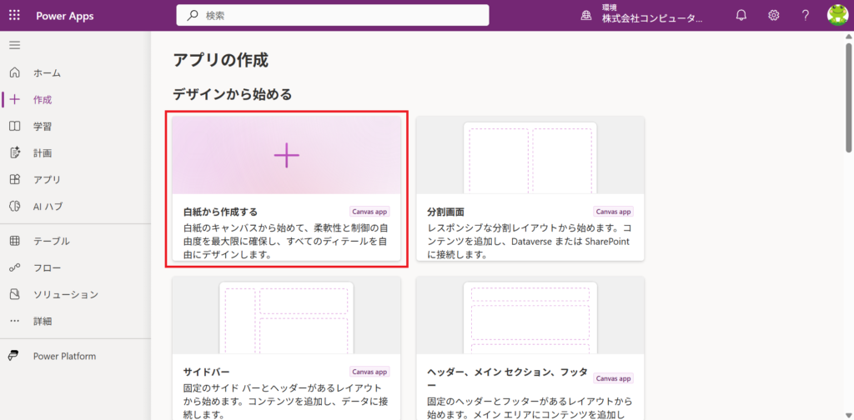The width and height of the screenshot is (854, 420).
Task: Open AI ハブ in the sidebar
Action: pyautogui.click(x=48, y=206)
